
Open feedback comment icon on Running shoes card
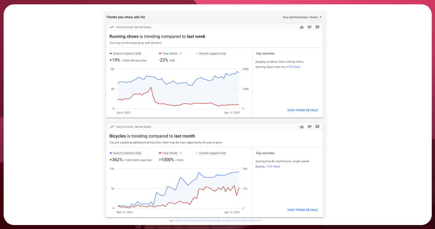tap(317, 27)
